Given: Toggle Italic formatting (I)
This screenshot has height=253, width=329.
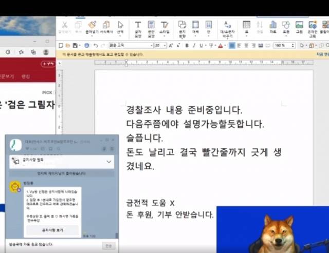Looking at the screenshot, I should click(x=194, y=46).
